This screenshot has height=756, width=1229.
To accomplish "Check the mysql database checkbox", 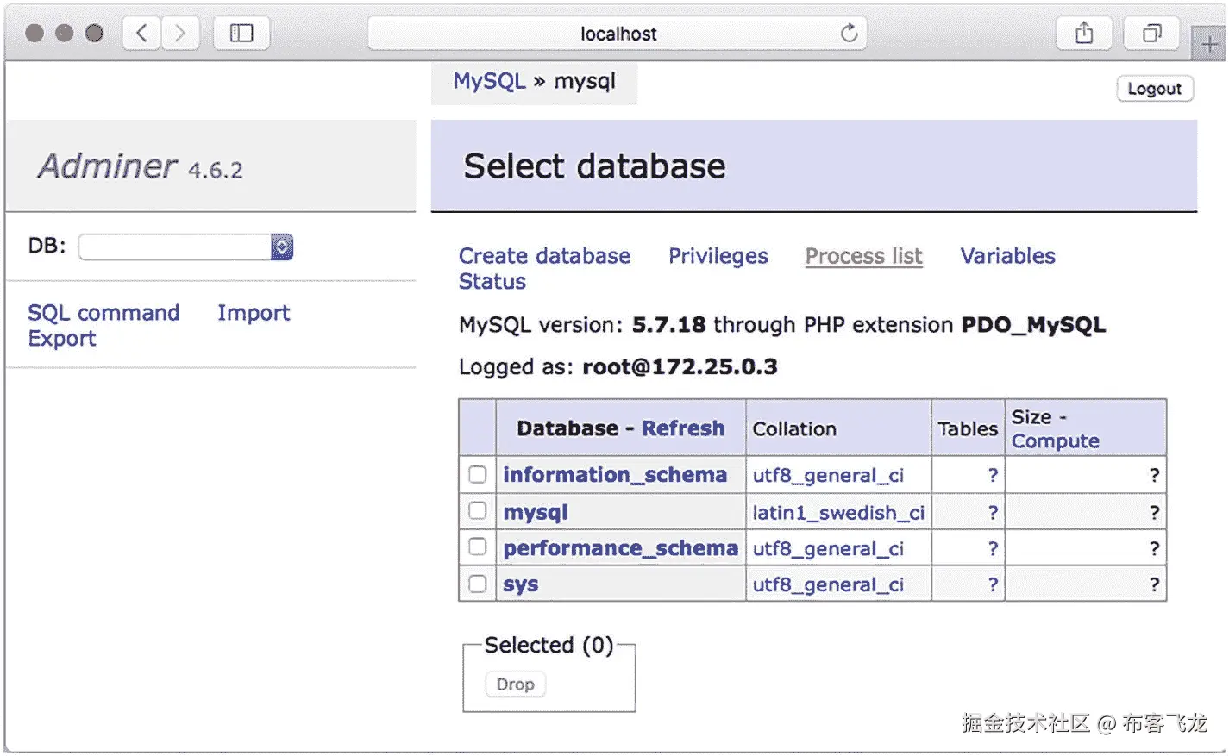I will coord(478,510).
